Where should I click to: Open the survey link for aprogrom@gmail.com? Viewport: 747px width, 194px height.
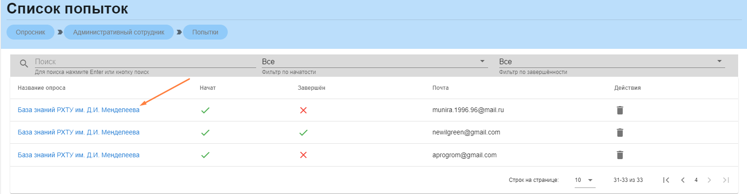coord(78,155)
